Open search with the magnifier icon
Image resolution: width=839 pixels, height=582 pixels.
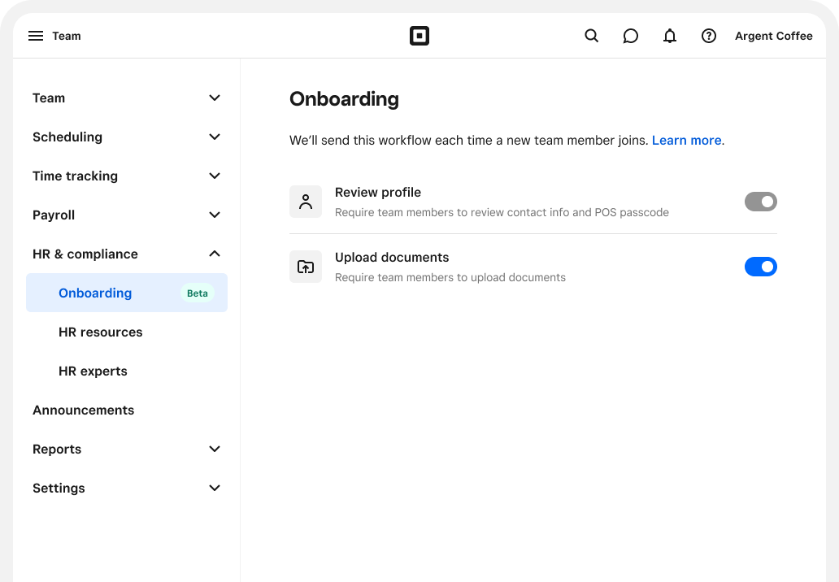coord(591,36)
